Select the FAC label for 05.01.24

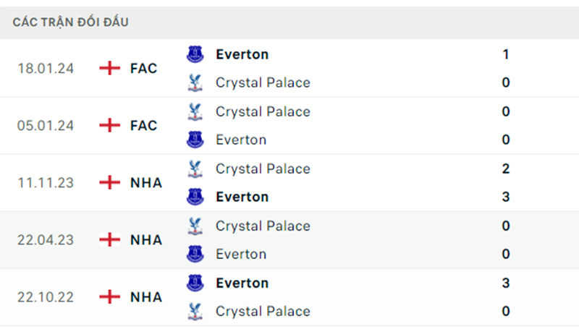(x=143, y=126)
